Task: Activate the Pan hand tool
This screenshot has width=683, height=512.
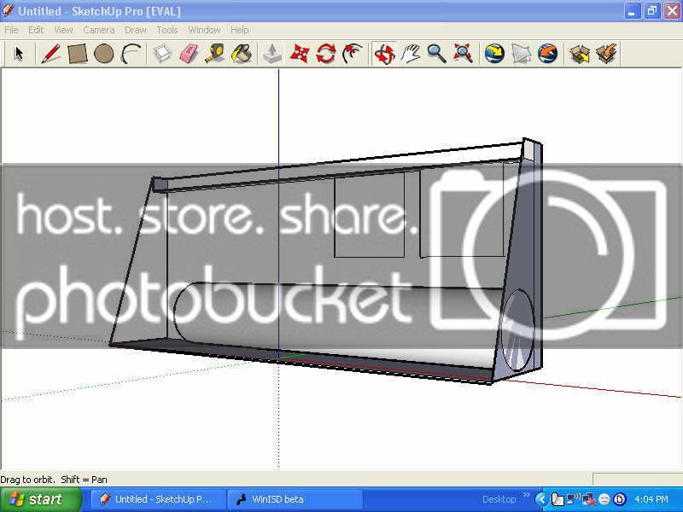Action: click(x=411, y=54)
